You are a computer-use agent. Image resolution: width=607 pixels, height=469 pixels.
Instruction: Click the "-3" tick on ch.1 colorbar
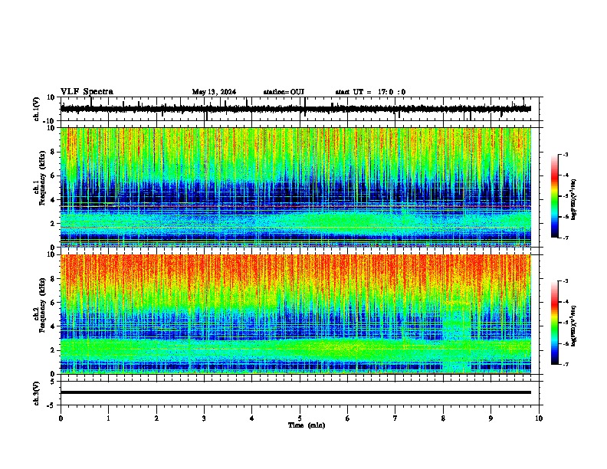(x=566, y=155)
